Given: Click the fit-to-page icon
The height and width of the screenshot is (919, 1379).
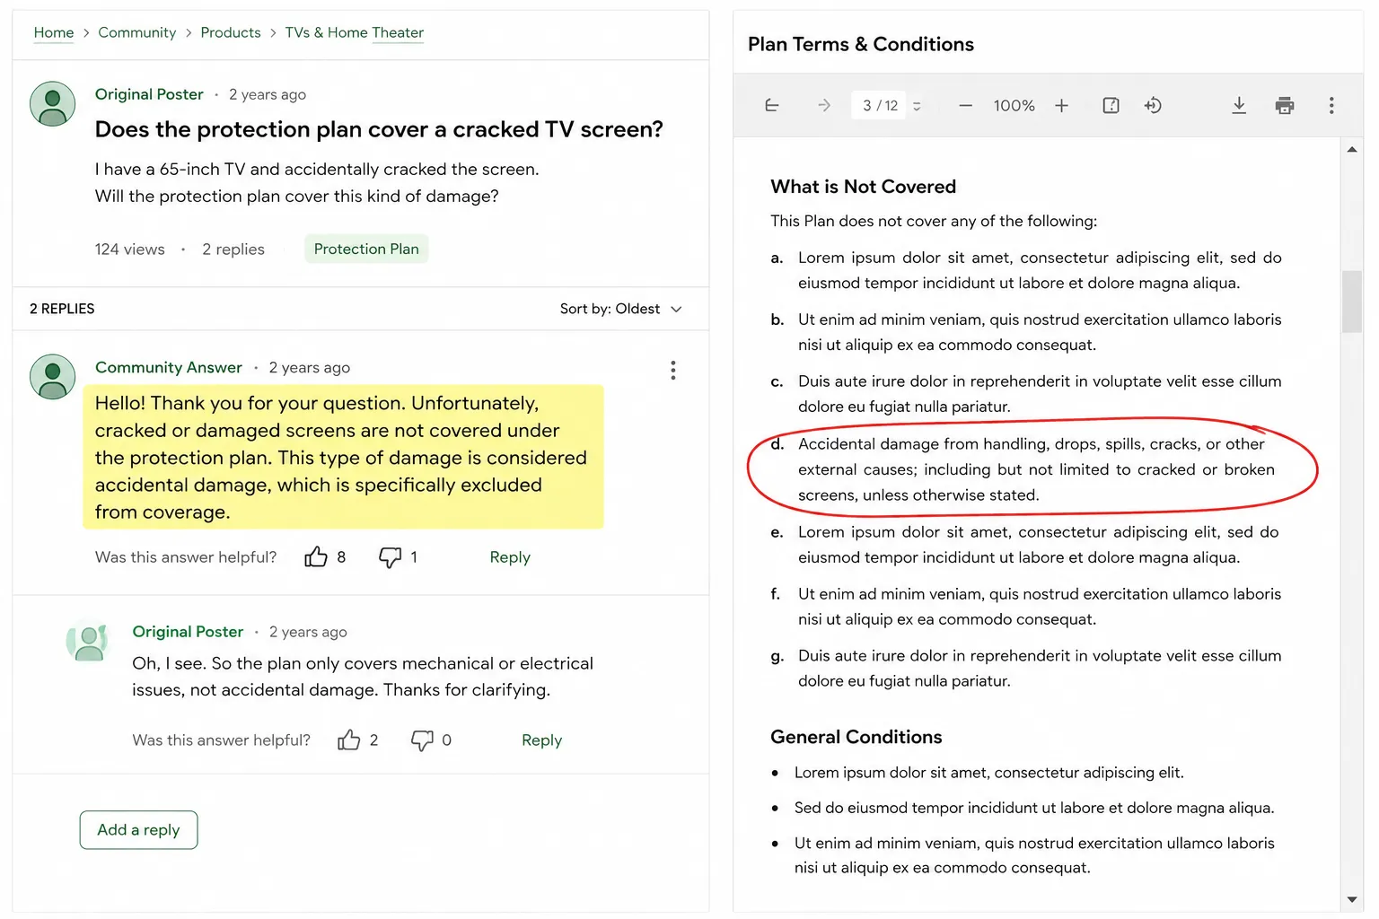Looking at the screenshot, I should coord(1111,106).
